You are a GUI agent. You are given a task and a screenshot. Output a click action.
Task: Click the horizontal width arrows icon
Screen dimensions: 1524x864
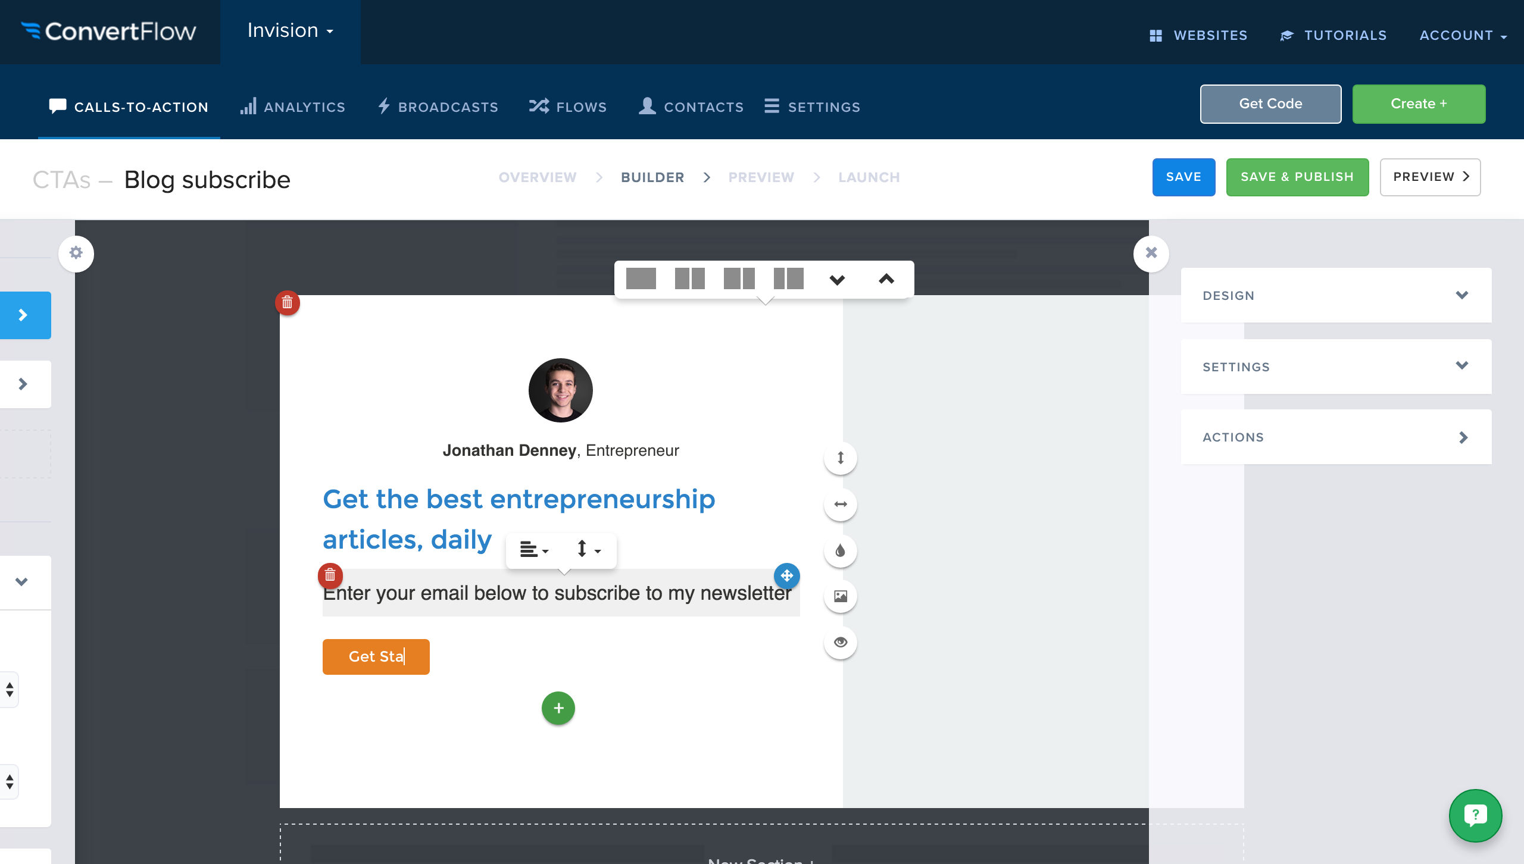(x=840, y=504)
